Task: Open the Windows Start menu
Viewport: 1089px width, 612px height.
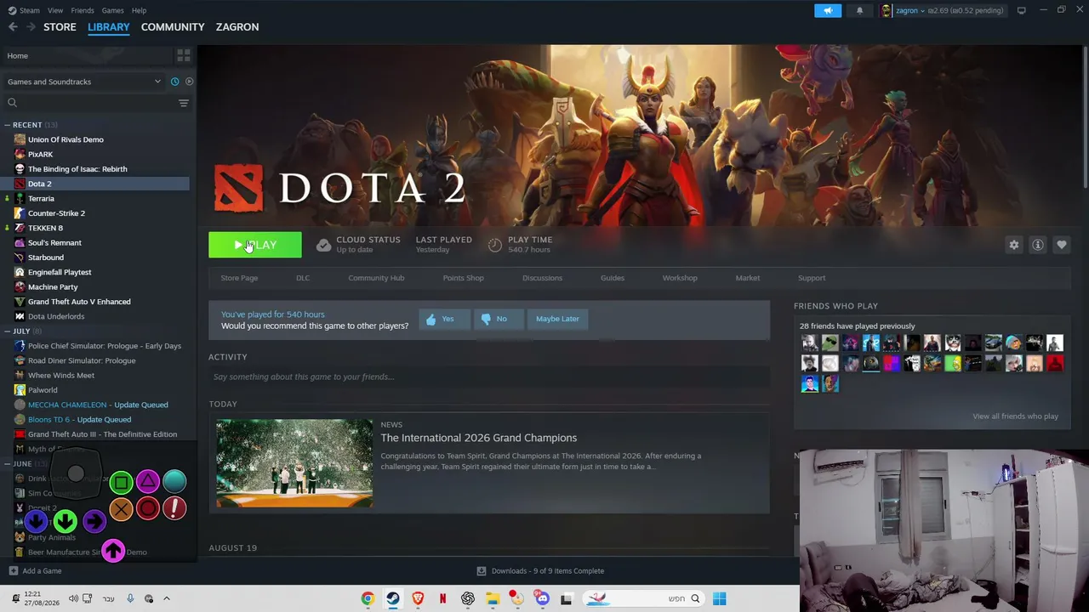Action: coord(719,598)
